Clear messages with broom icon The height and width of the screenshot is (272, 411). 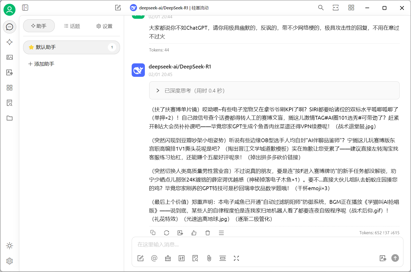[168, 258]
